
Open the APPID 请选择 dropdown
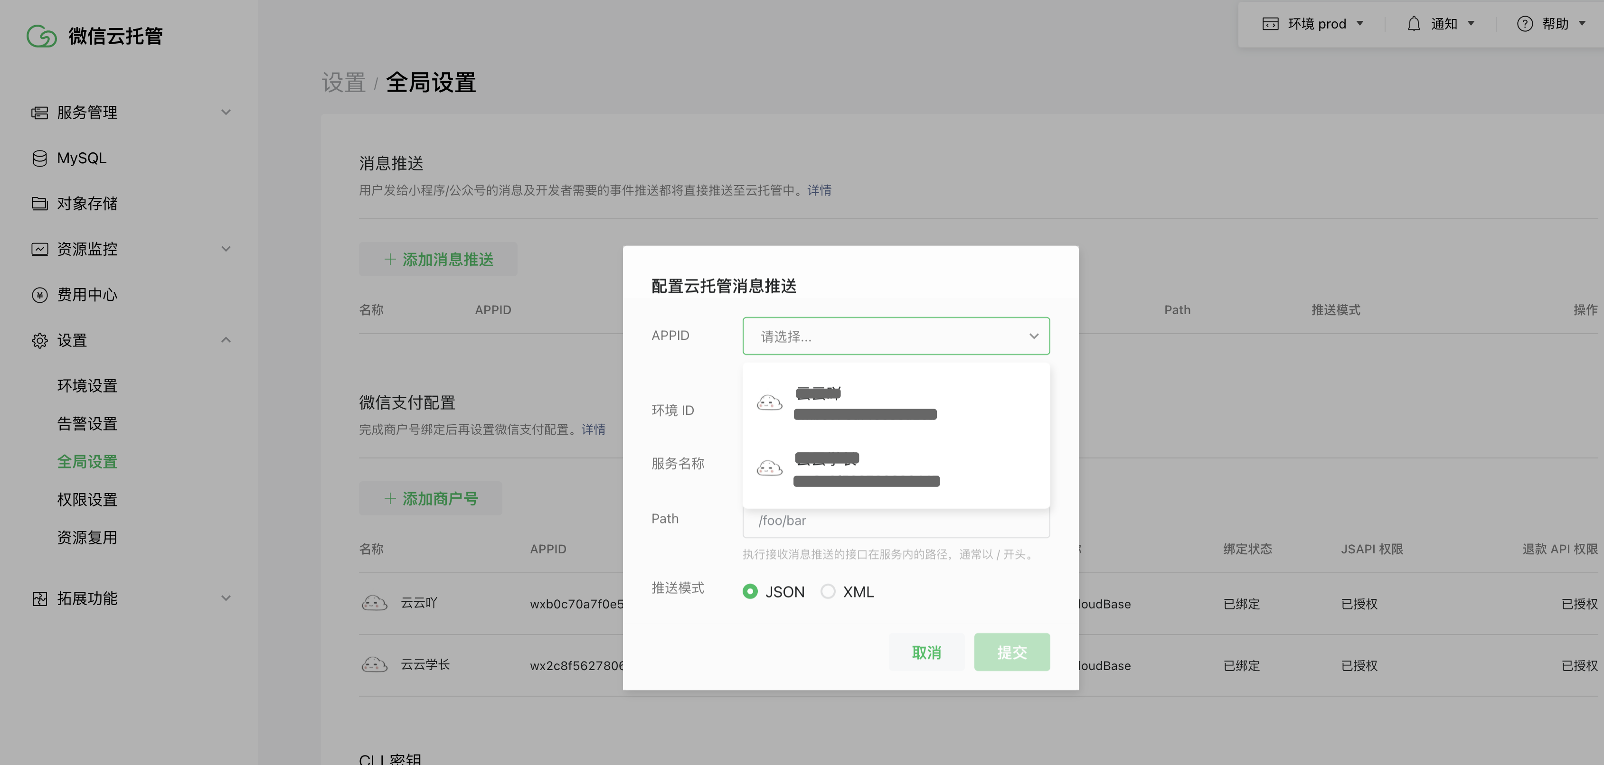point(896,336)
